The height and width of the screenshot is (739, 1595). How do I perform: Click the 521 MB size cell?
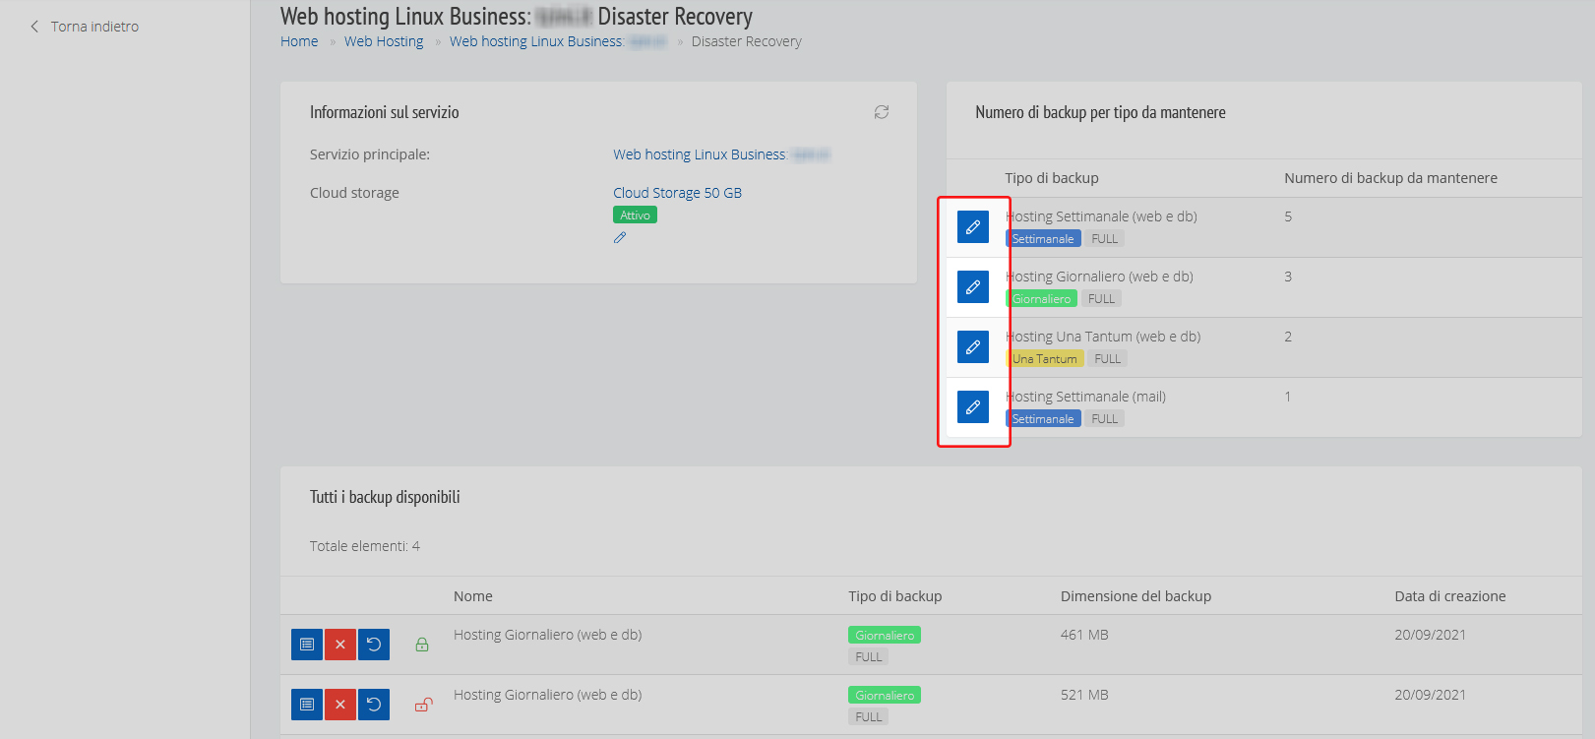pos(1084,695)
